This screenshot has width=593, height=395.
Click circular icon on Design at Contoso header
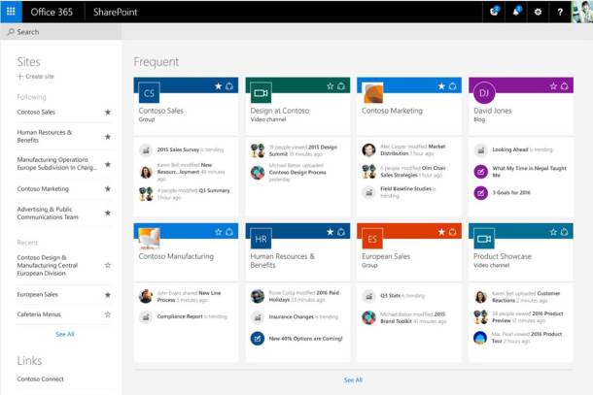pos(341,86)
